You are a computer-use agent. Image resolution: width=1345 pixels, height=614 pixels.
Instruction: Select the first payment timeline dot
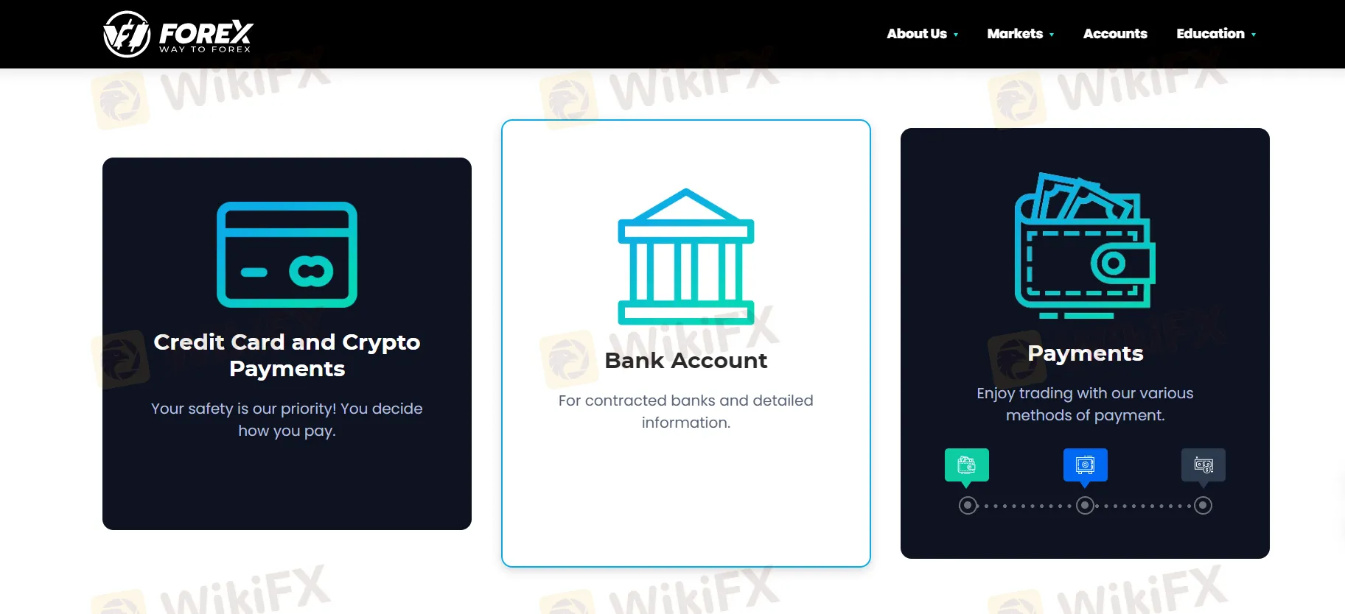968,506
